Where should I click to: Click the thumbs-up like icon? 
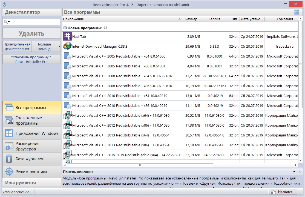[x=273, y=192]
